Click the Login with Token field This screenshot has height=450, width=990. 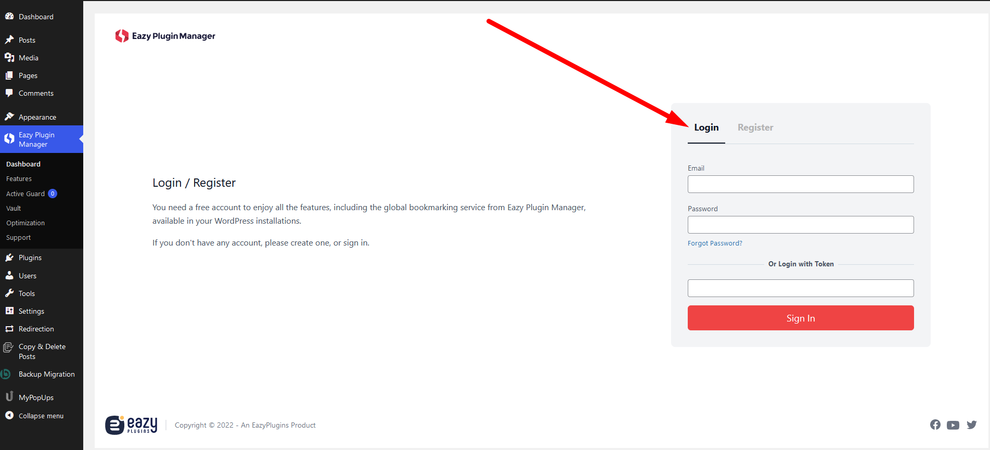tap(800, 288)
